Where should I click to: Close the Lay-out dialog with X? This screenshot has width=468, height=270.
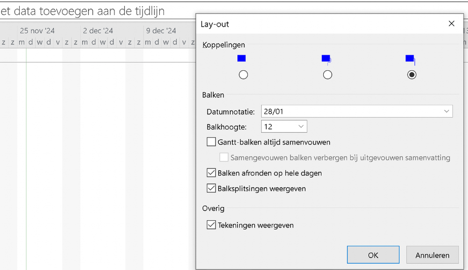click(x=451, y=24)
